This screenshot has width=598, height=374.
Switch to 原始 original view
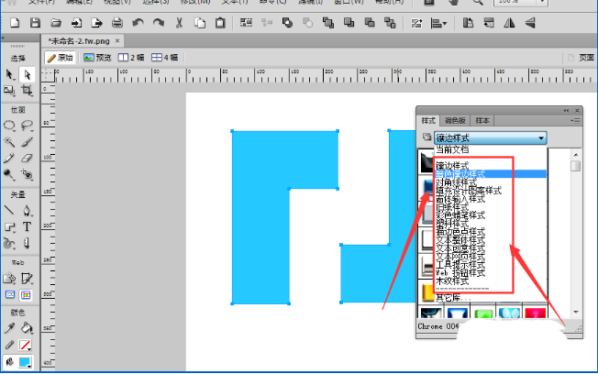pyautogui.click(x=61, y=58)
